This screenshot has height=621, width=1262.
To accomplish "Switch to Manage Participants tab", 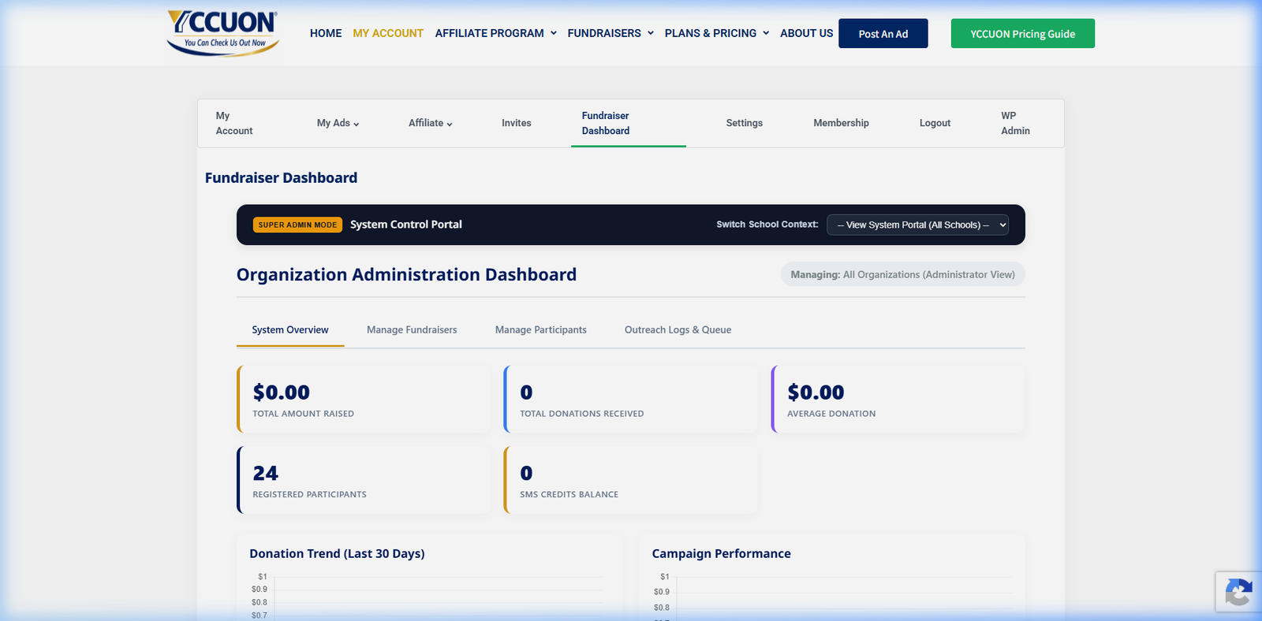I will click(541, 330).
